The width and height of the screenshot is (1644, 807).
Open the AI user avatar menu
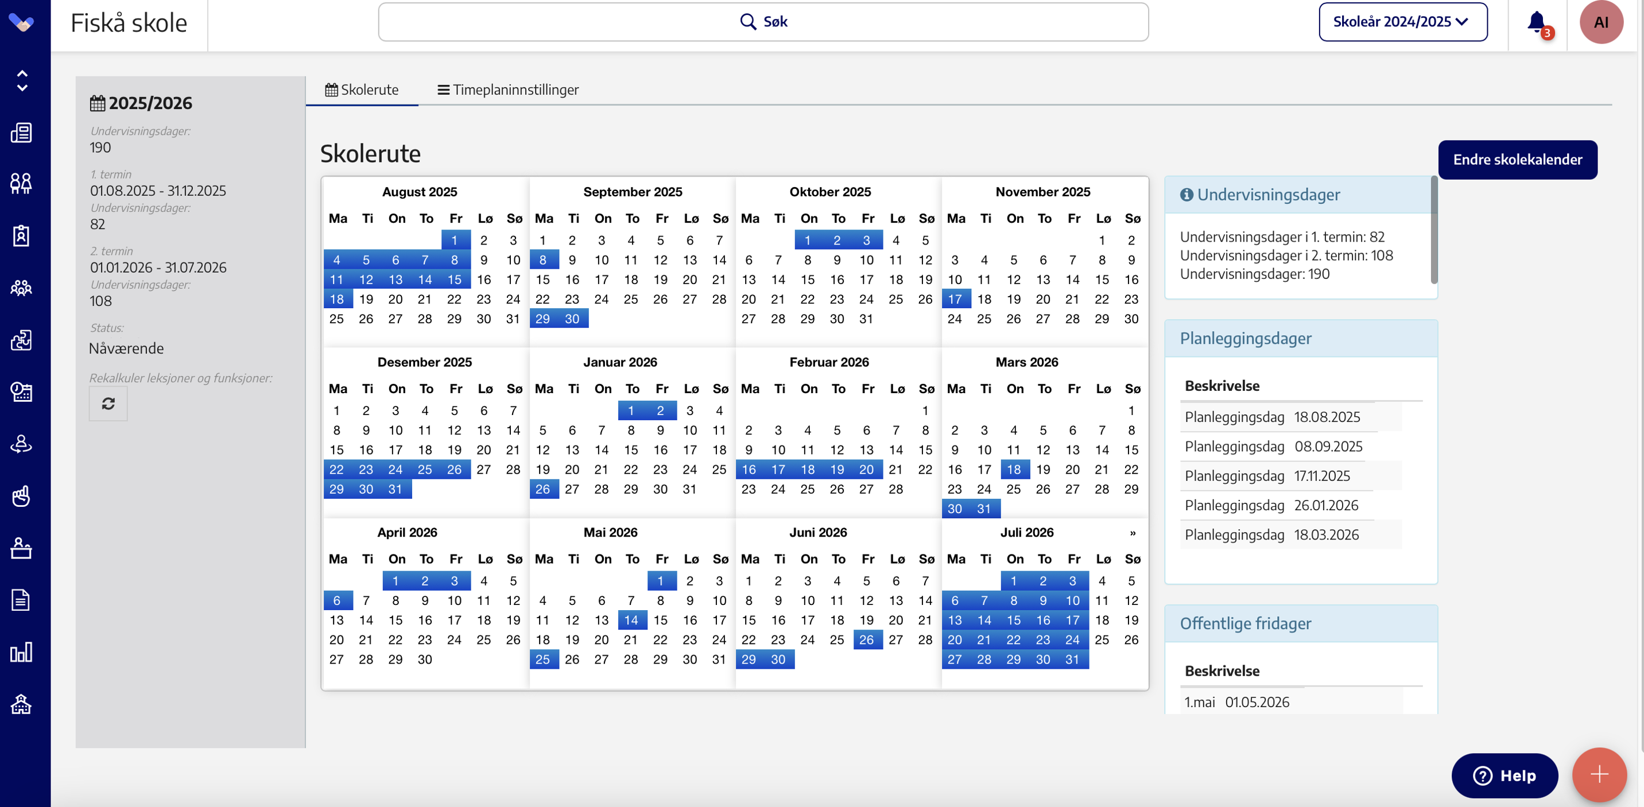pyautogui.click(x=1602, y=22)
